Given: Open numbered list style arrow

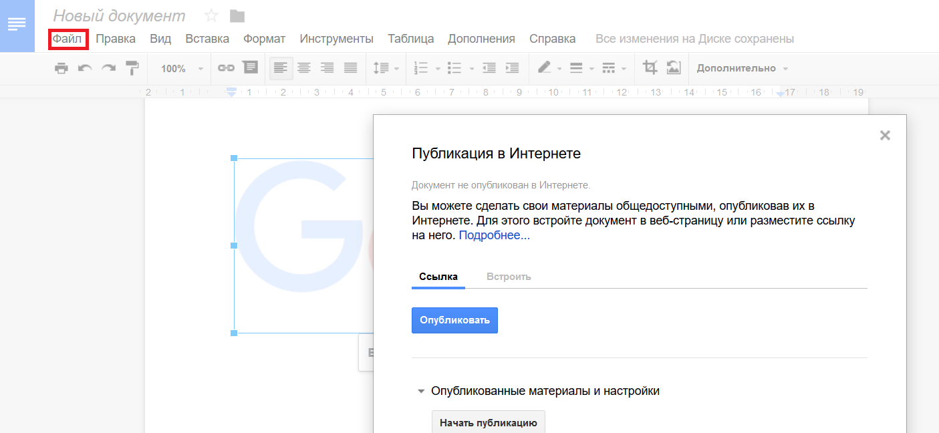Looking at the screenshot, I should click(438, 69).
